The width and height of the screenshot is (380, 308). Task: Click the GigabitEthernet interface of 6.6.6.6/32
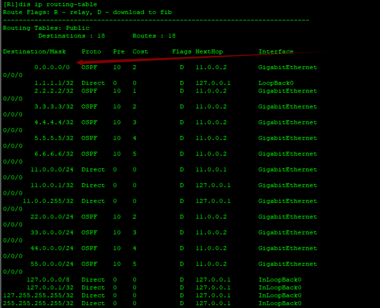(288, 154)
